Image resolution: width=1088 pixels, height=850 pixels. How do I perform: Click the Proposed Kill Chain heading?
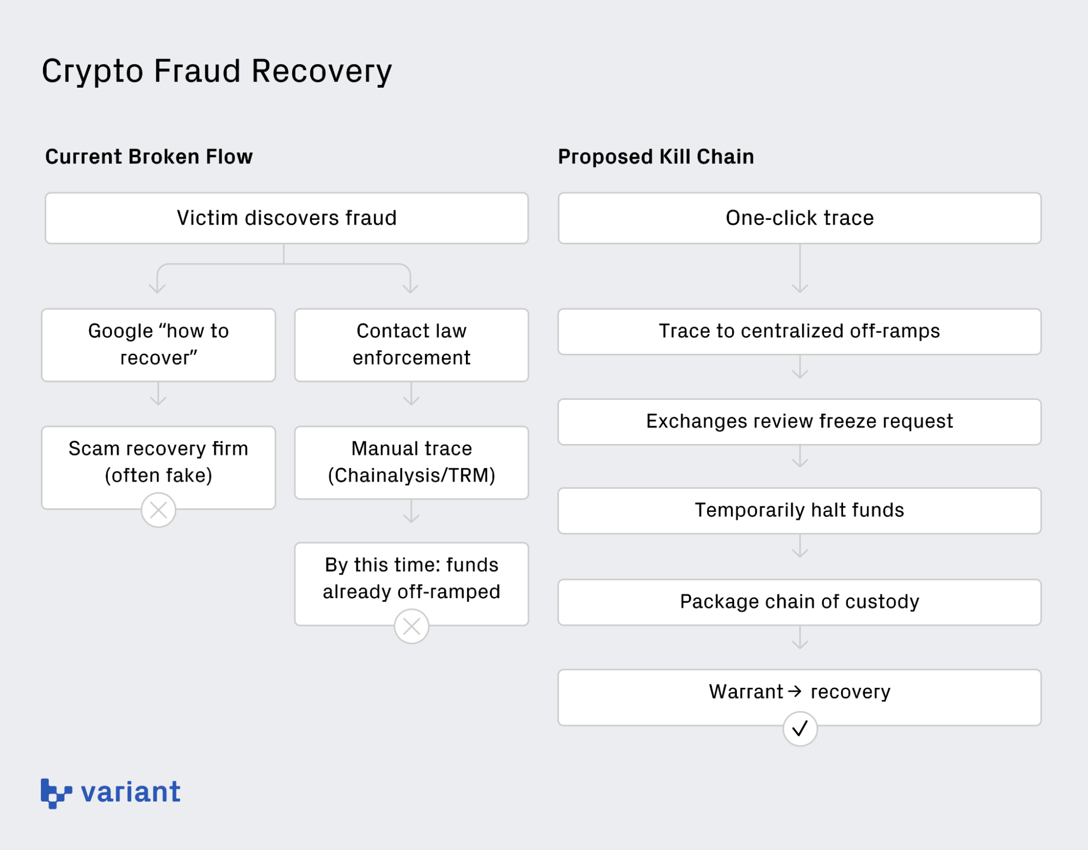pyautogui.click(x=656, y=157)
